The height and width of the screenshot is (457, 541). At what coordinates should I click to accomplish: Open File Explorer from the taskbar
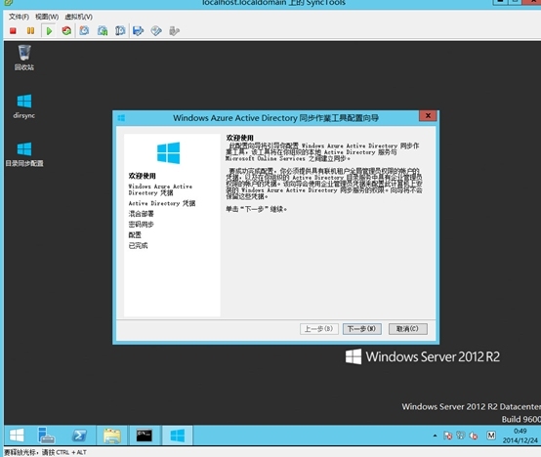click(112, 436)
